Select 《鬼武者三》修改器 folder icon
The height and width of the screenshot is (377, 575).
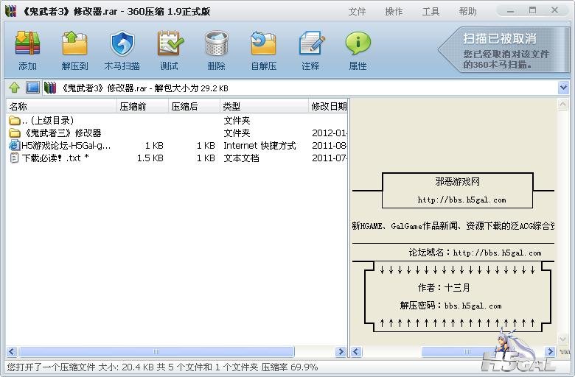(x=14, y=133)
